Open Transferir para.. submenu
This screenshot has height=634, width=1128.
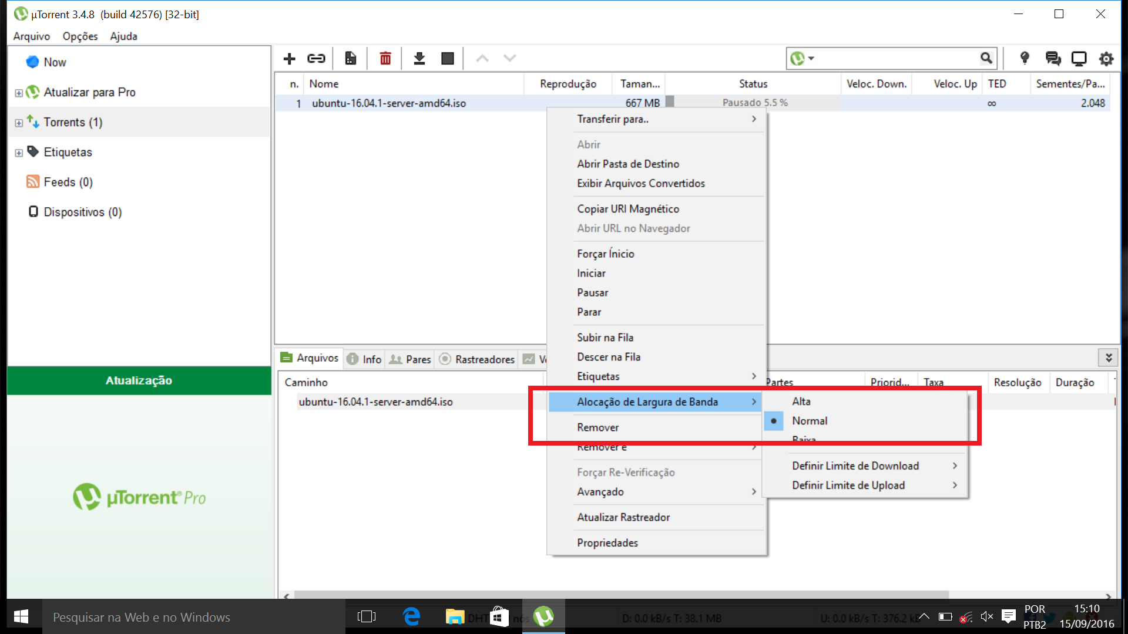click(x=656, y=119)
